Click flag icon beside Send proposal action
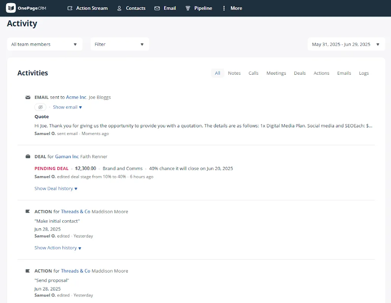 point(28,271)
